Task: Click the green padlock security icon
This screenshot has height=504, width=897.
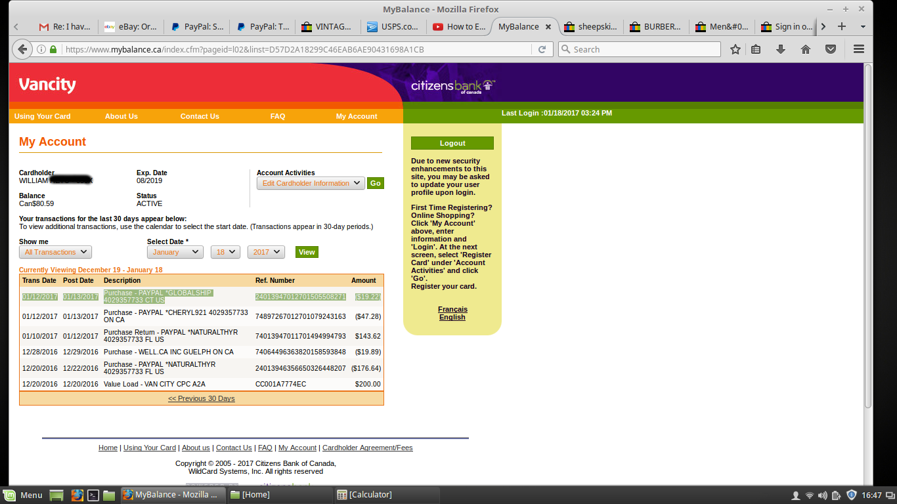Action: tap(53, 49)
